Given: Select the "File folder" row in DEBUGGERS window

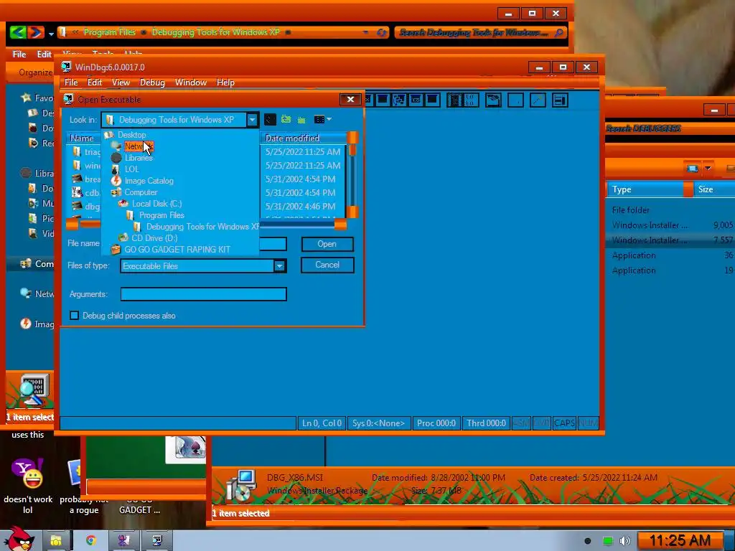Looking at the screenshot, I should click(x=671, y=210).
